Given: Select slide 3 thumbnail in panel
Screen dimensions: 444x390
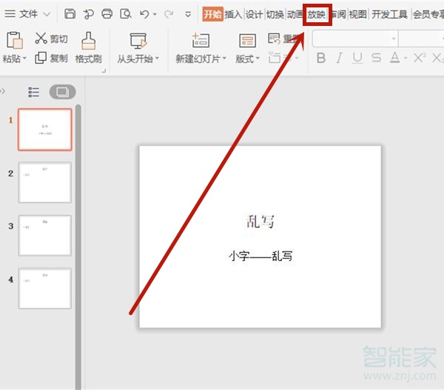Looking at the screenshot, I should [x=44, y=236].
